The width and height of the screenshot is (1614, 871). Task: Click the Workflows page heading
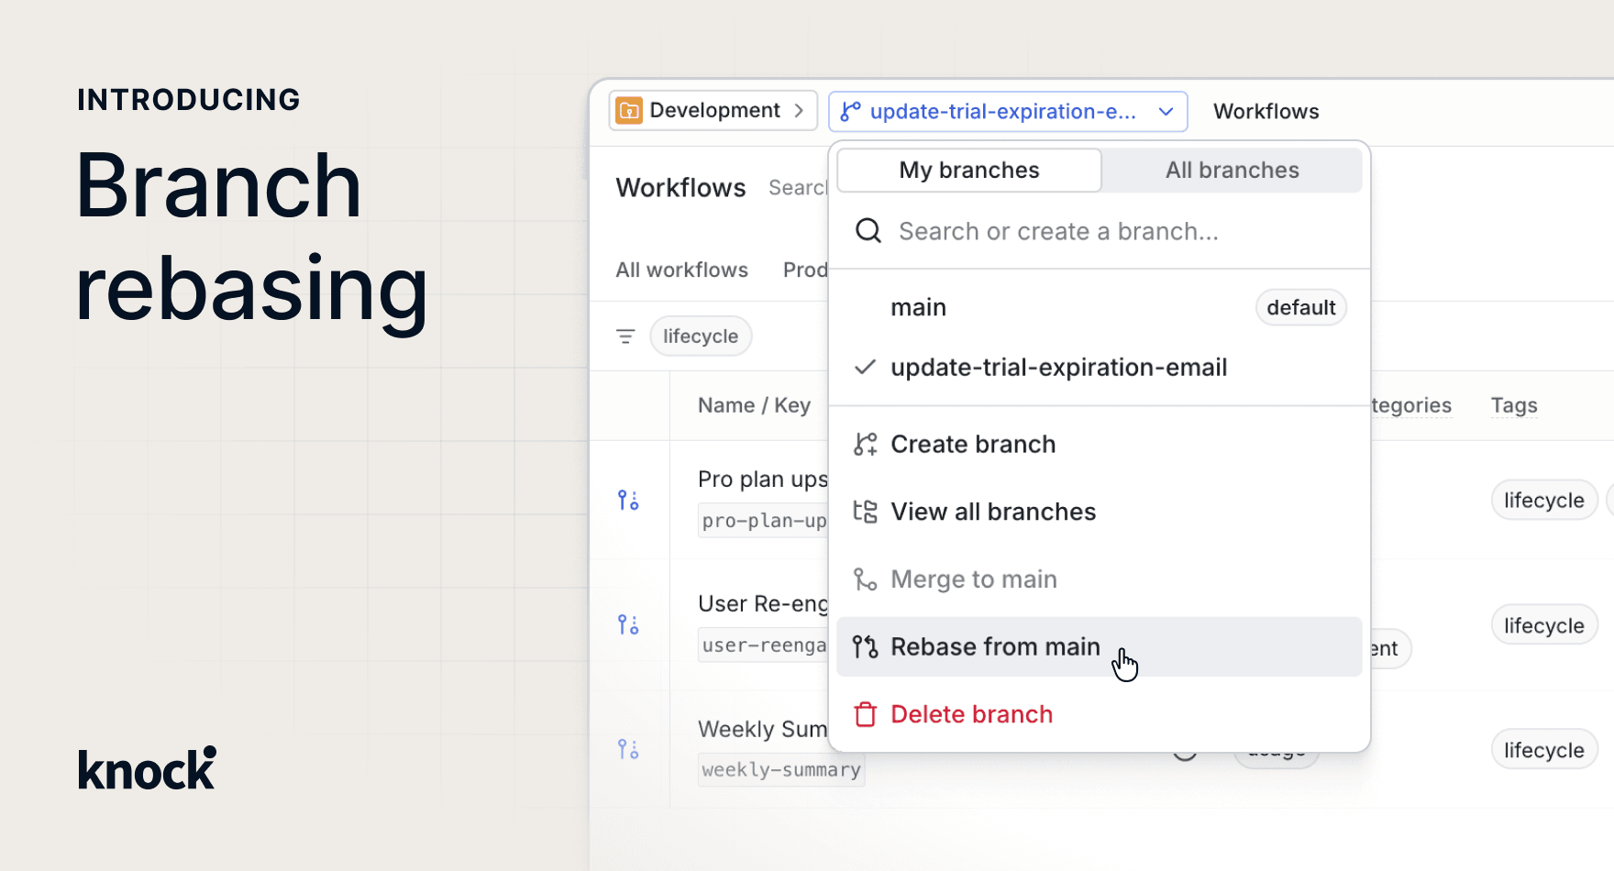click(680, 188)
